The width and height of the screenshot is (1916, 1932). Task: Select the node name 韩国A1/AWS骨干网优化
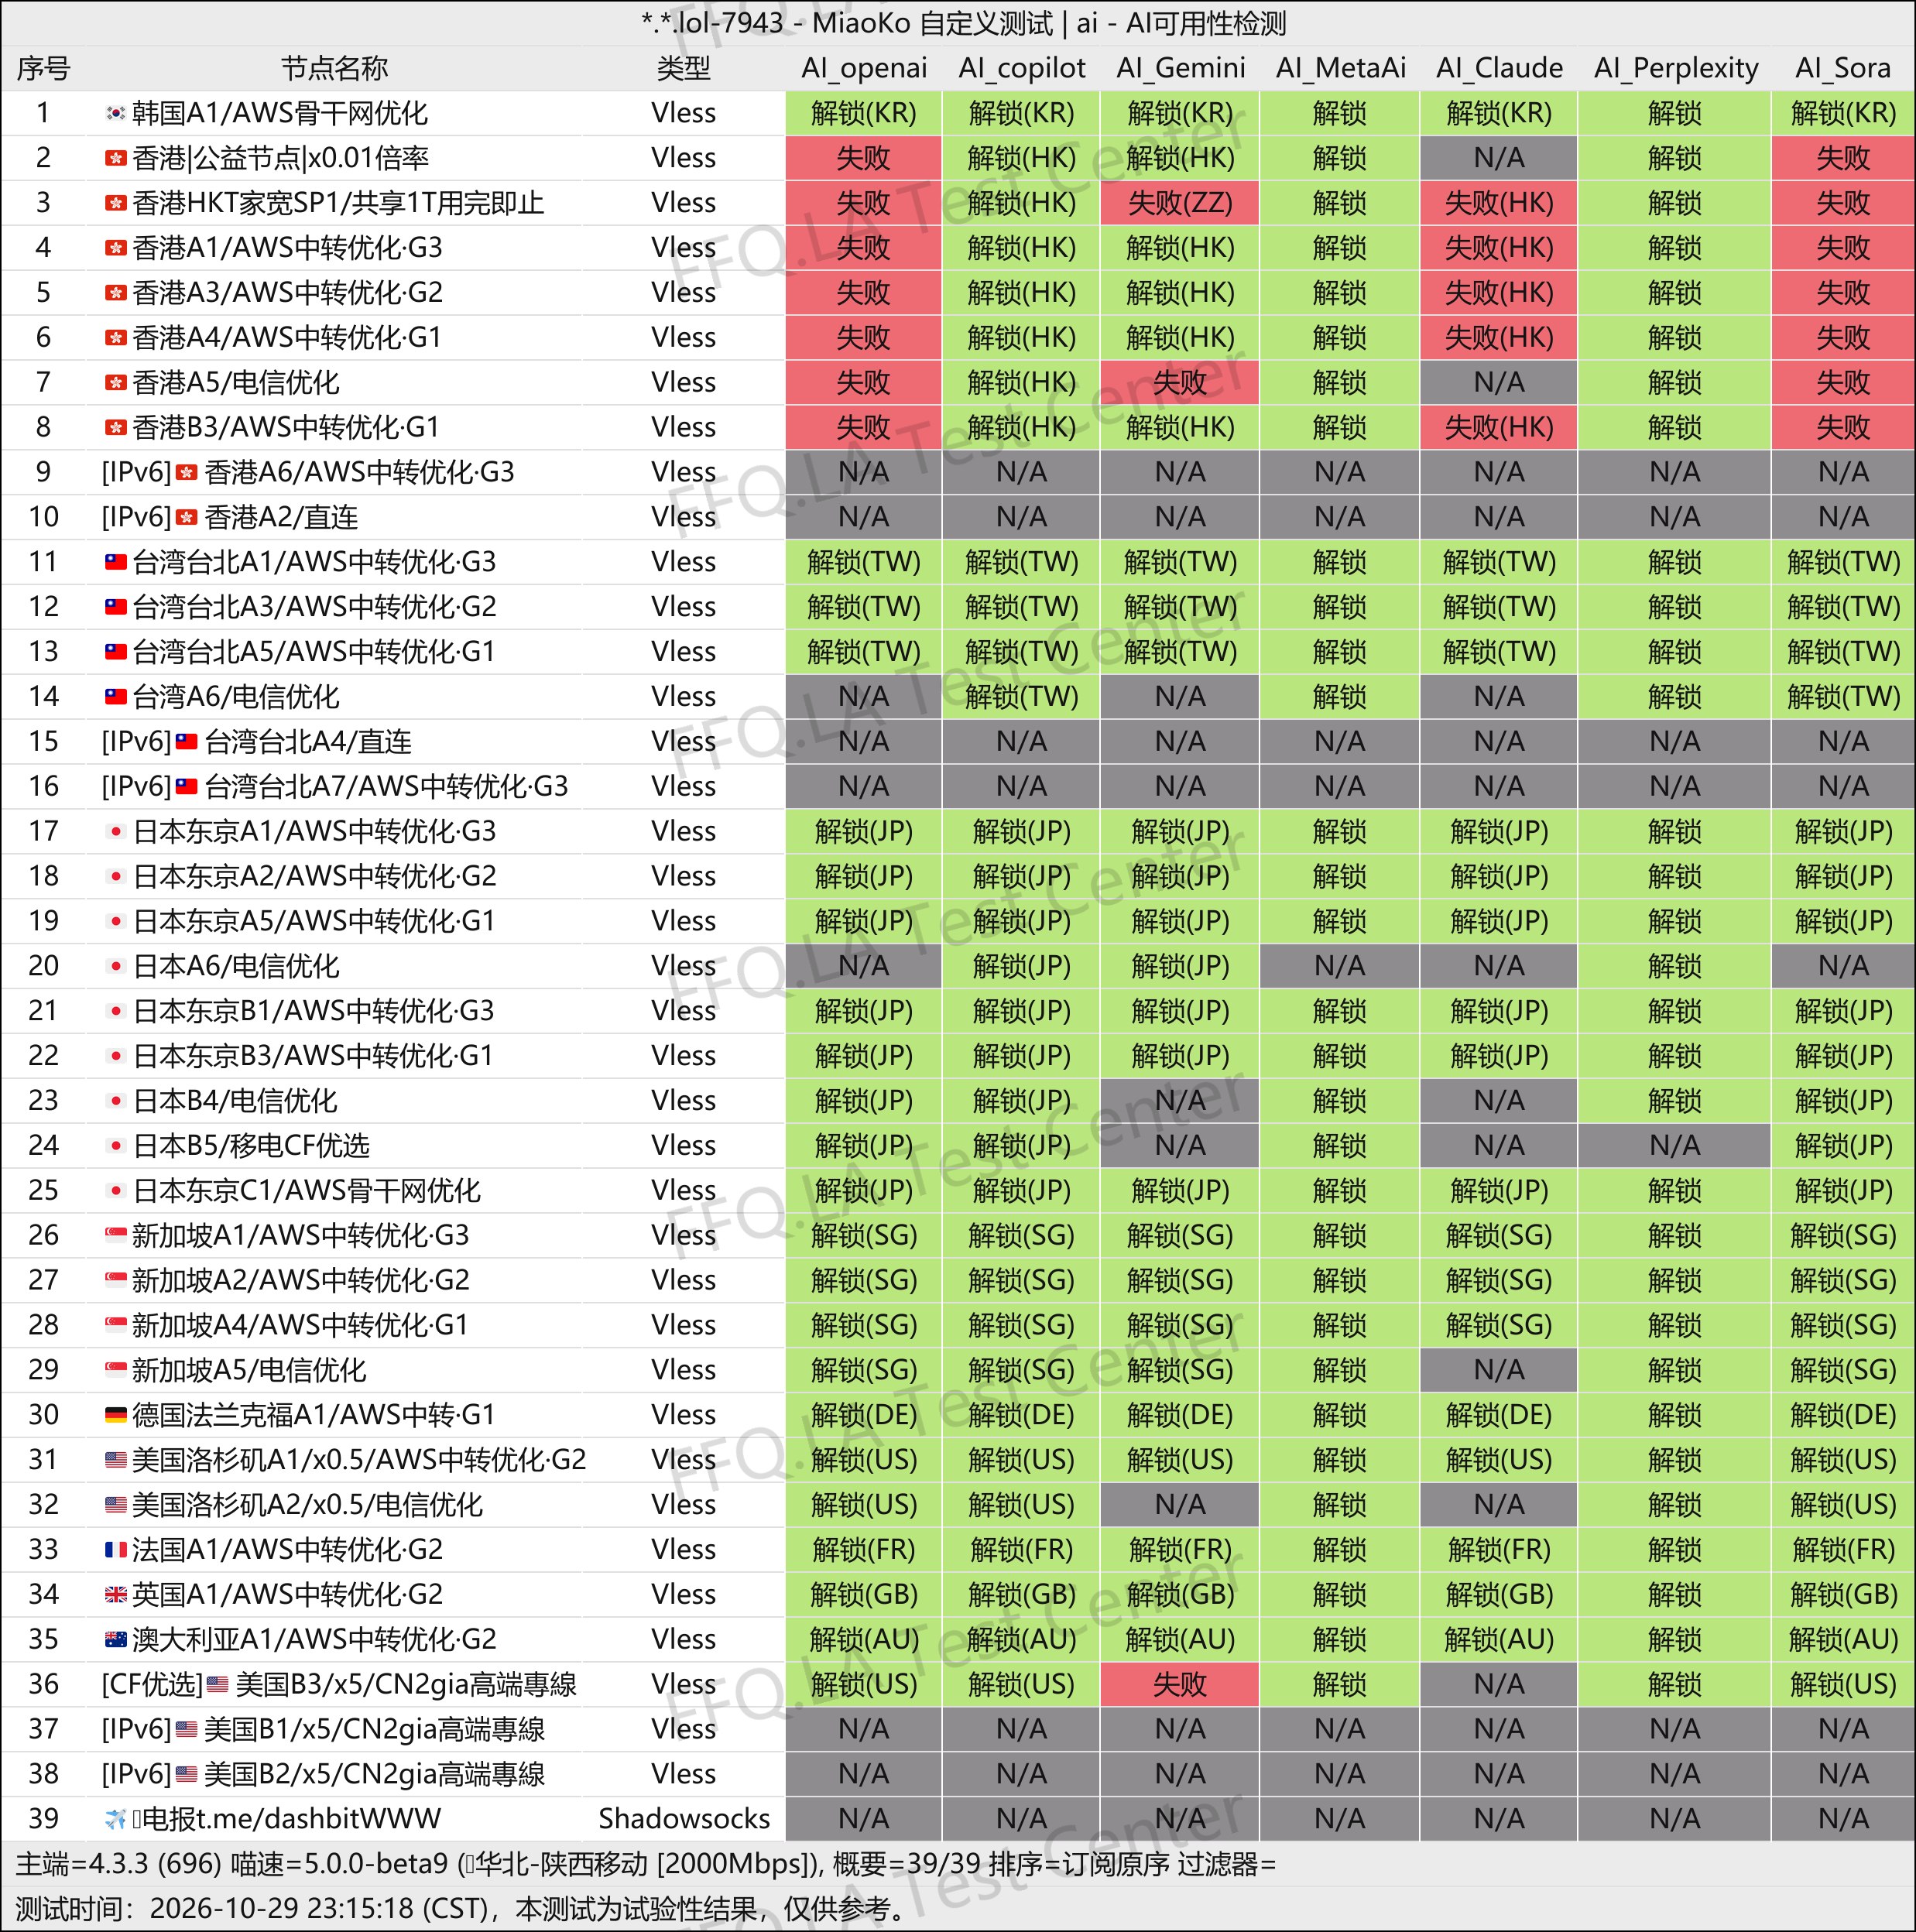280,113
